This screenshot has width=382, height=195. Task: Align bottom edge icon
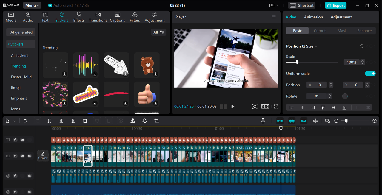pos(344,107)
